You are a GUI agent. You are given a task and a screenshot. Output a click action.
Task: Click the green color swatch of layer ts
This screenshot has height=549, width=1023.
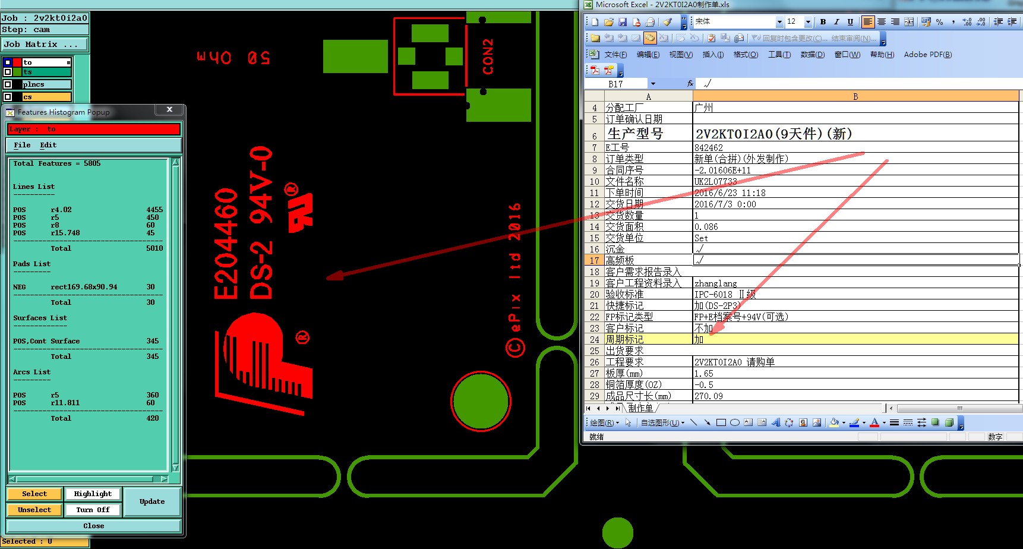pyautogui.click(x=17, y=72)
